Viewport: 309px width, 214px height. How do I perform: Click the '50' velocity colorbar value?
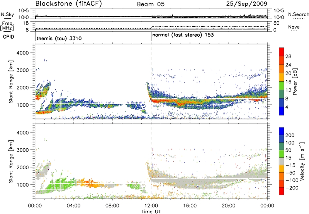[x=288, y=150]
